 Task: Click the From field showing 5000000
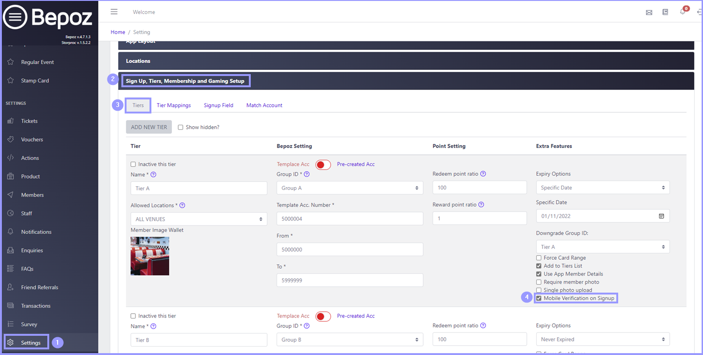pos(350,249)
